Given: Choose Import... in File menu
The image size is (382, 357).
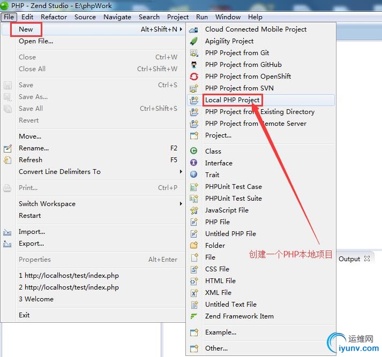Looking at the screenshot, I should 93,232.
